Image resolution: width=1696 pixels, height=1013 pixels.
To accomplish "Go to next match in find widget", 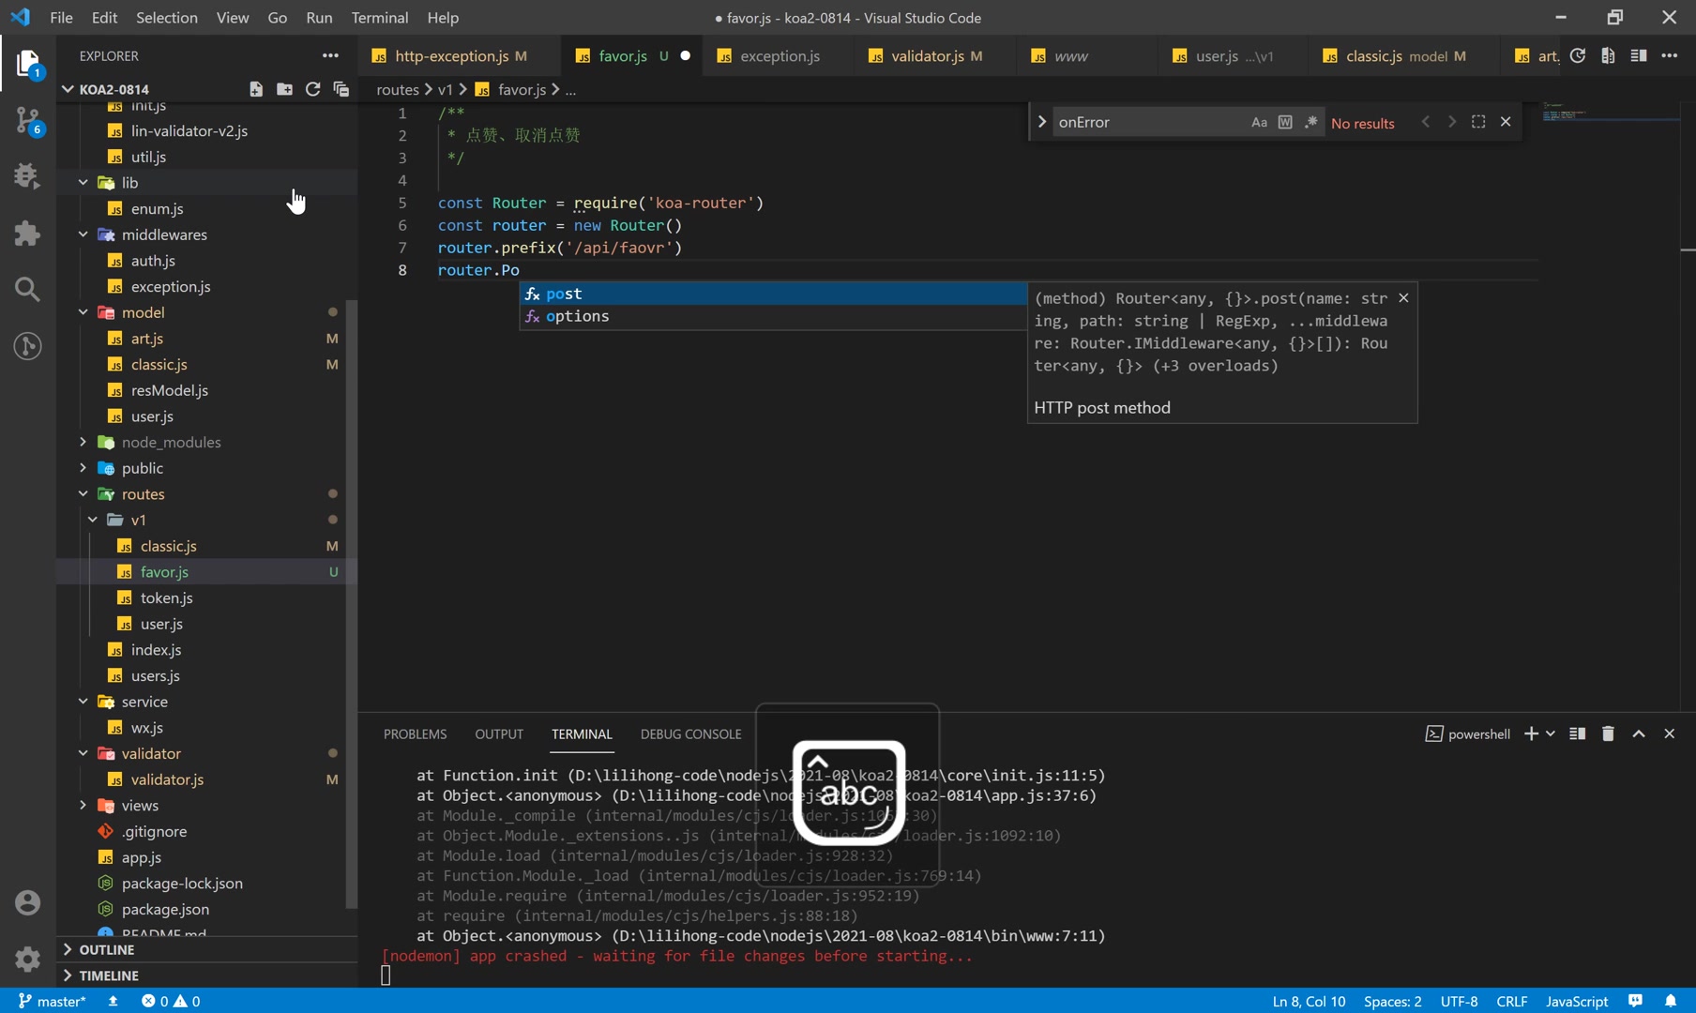I will click(1452, 122).
